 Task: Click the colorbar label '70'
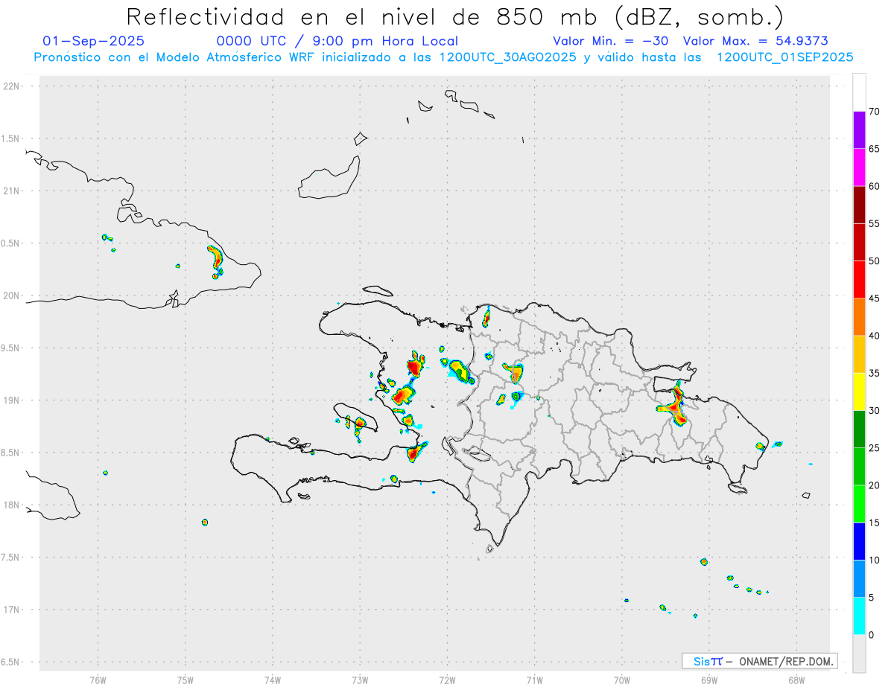point(875,112)
